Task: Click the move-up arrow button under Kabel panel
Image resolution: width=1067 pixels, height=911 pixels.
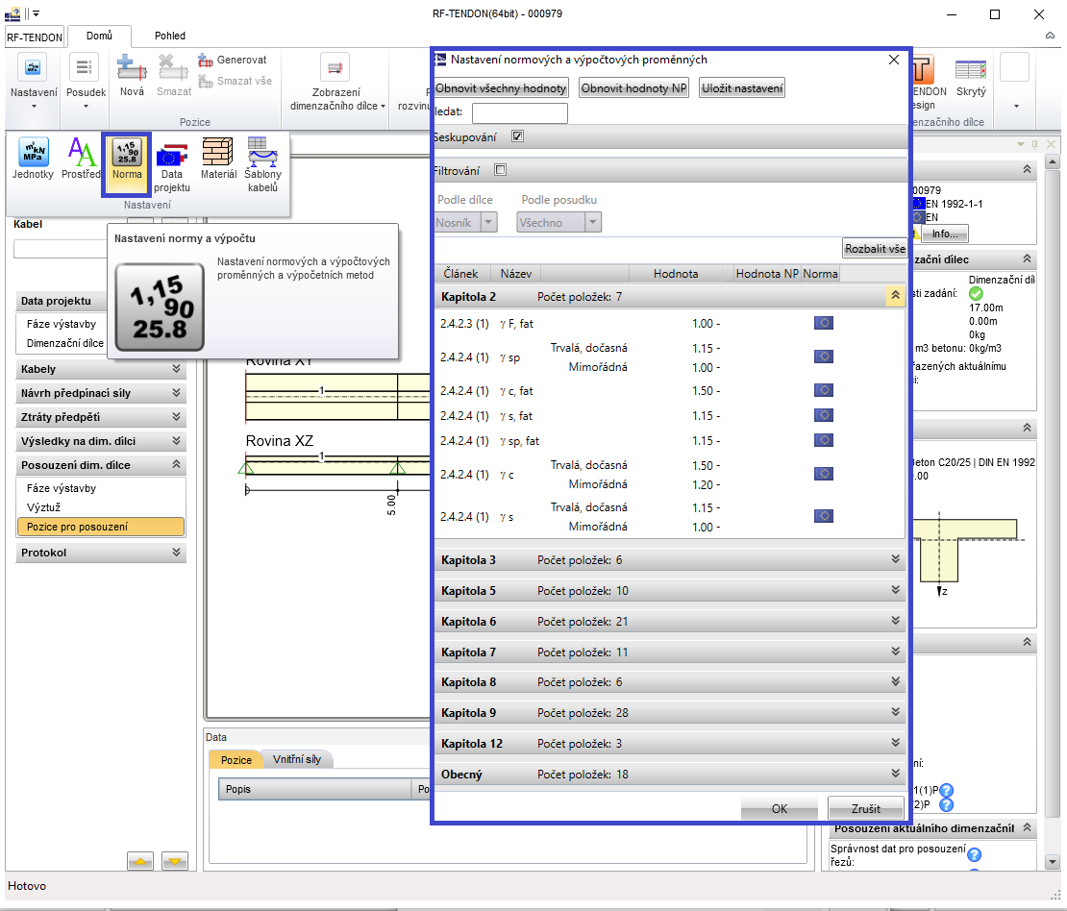Action: click(140, 861)
